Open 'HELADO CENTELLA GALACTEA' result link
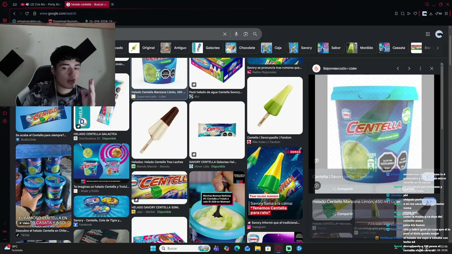 point(95,134)
